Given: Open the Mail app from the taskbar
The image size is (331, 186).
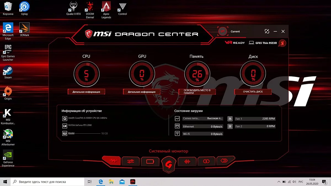Looking at the screenshot, I should click(122, 182).
